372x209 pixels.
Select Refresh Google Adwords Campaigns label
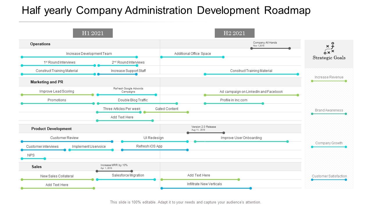(128, 90)
